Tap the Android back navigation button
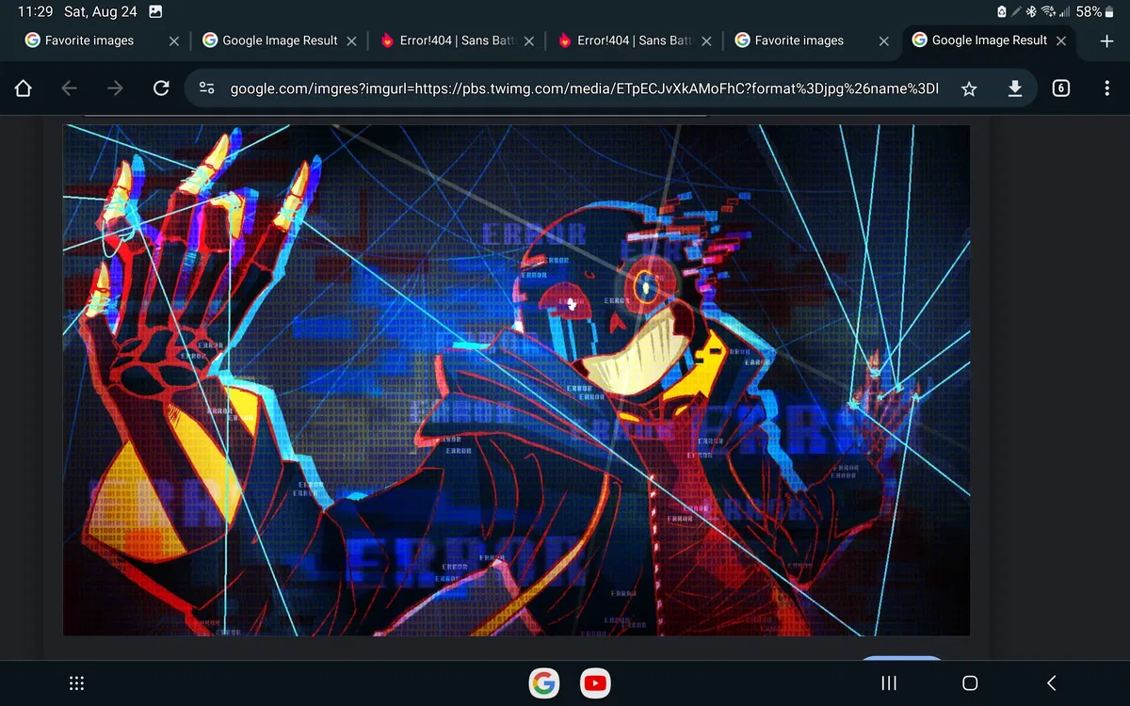Screen dimensions: 1130x706 (1052, 683)
